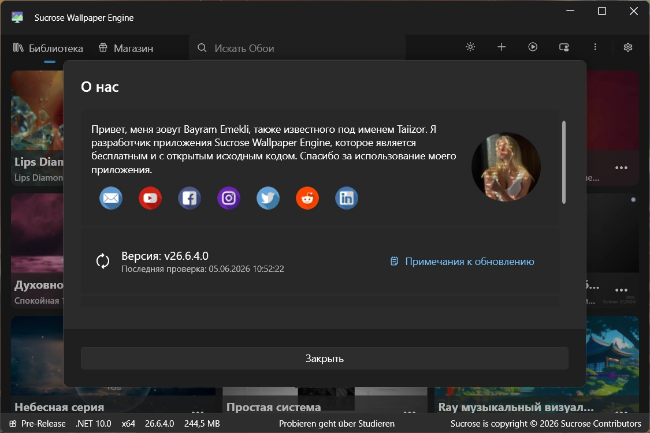Open settings via the gear icon
The width and height of the screenshot is (650, 433).
tap(628, 47)
